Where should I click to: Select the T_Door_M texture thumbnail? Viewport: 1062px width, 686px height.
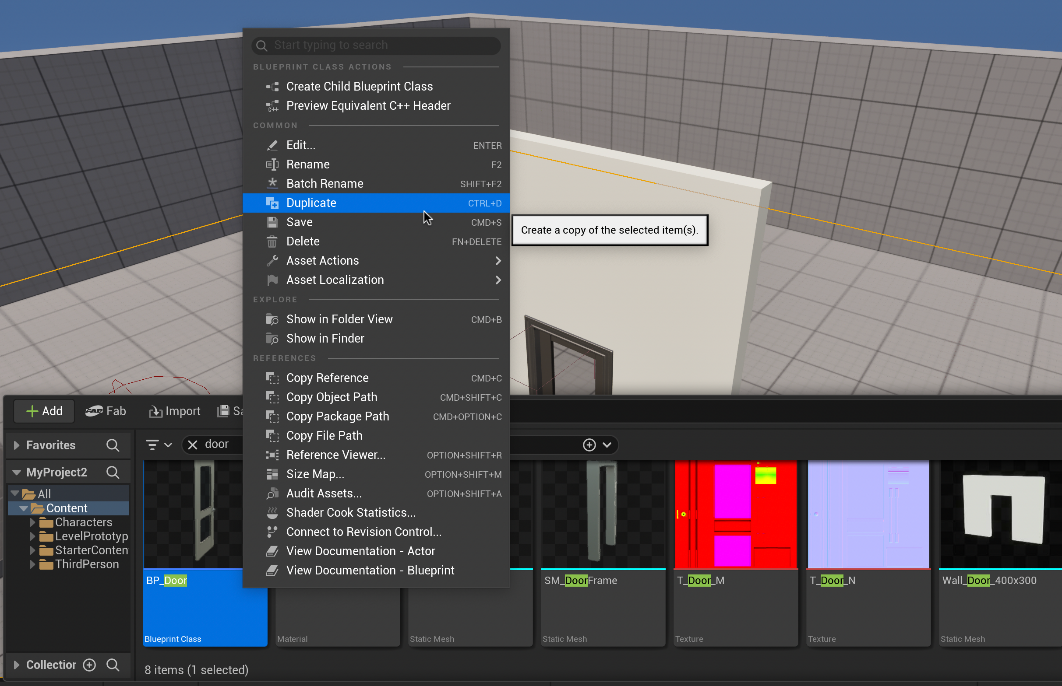point(736,514)
